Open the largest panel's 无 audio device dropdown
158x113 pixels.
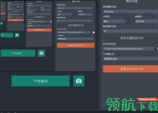click(x=130, y=31)
